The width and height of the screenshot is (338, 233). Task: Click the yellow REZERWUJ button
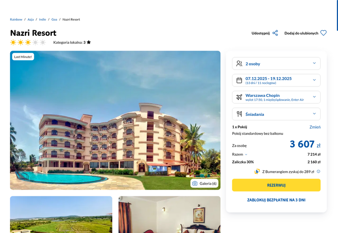pos(276,185)
